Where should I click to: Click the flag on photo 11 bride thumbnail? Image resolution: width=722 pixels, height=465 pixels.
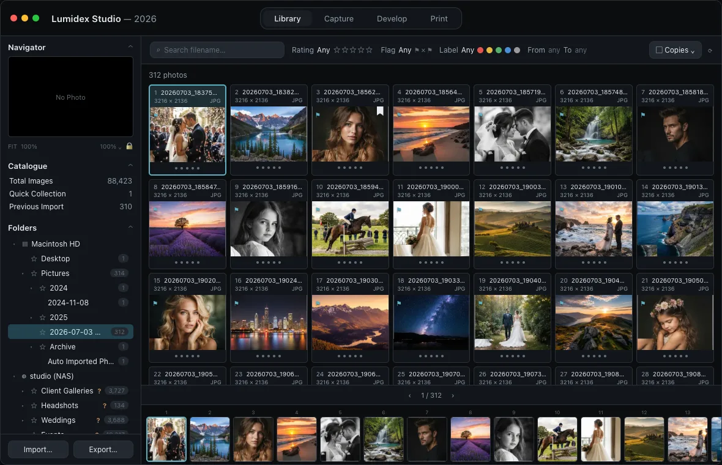coord(399,209)
